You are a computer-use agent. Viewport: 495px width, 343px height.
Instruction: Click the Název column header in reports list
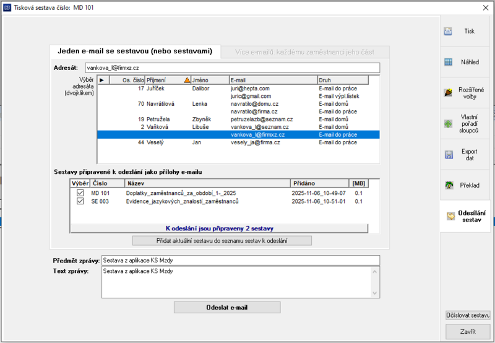click(207, 183)
